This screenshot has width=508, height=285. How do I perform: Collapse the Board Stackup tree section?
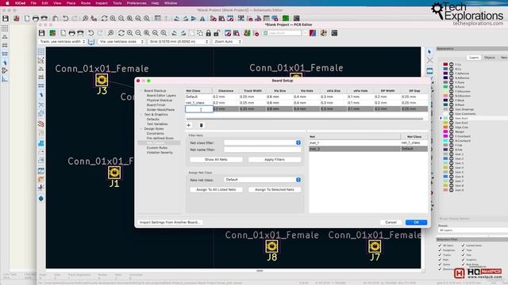tap(141, 91)
